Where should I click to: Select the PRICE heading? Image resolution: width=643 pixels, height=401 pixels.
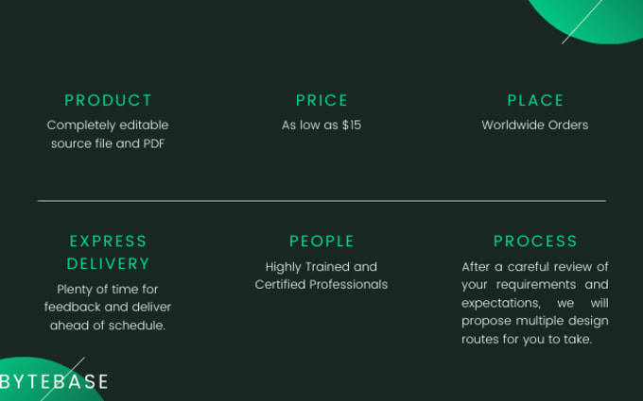(321, 100)
